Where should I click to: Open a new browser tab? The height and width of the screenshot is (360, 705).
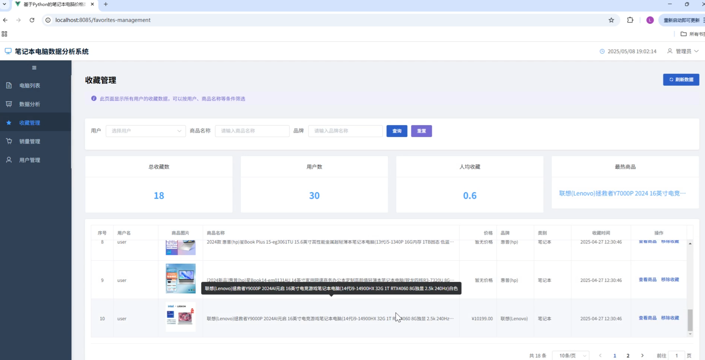pyautogui.click(x=106, y=4)
